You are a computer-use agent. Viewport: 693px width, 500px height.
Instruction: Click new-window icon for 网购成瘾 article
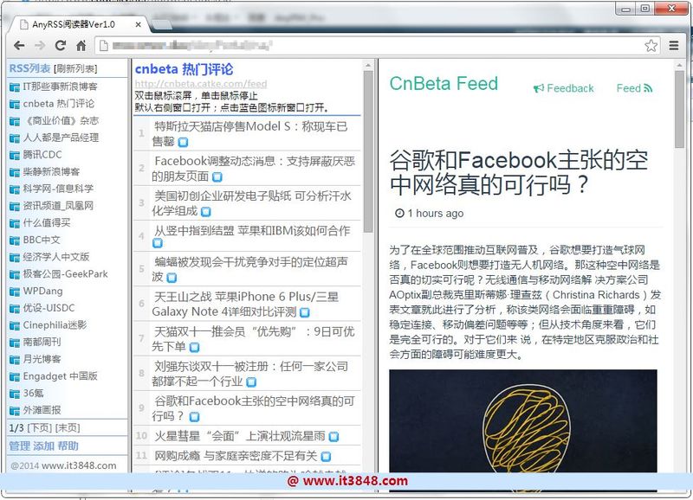326,456
